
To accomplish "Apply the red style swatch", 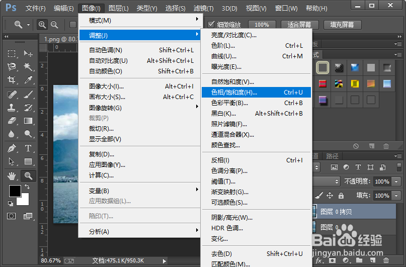I will [x=322, y=83].
